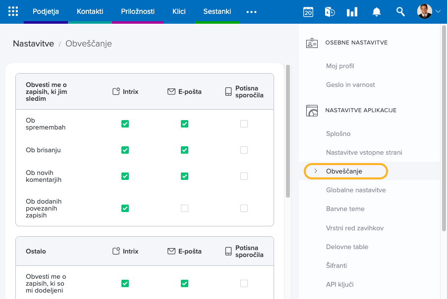Screen dimensions: 447x299
Task: Open the Sestanki tab
Action: click(217, 11)
